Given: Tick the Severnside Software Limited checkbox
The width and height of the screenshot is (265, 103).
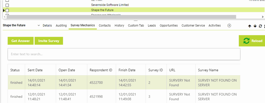Looking at the screenshot, I should (x=7, y=5).
